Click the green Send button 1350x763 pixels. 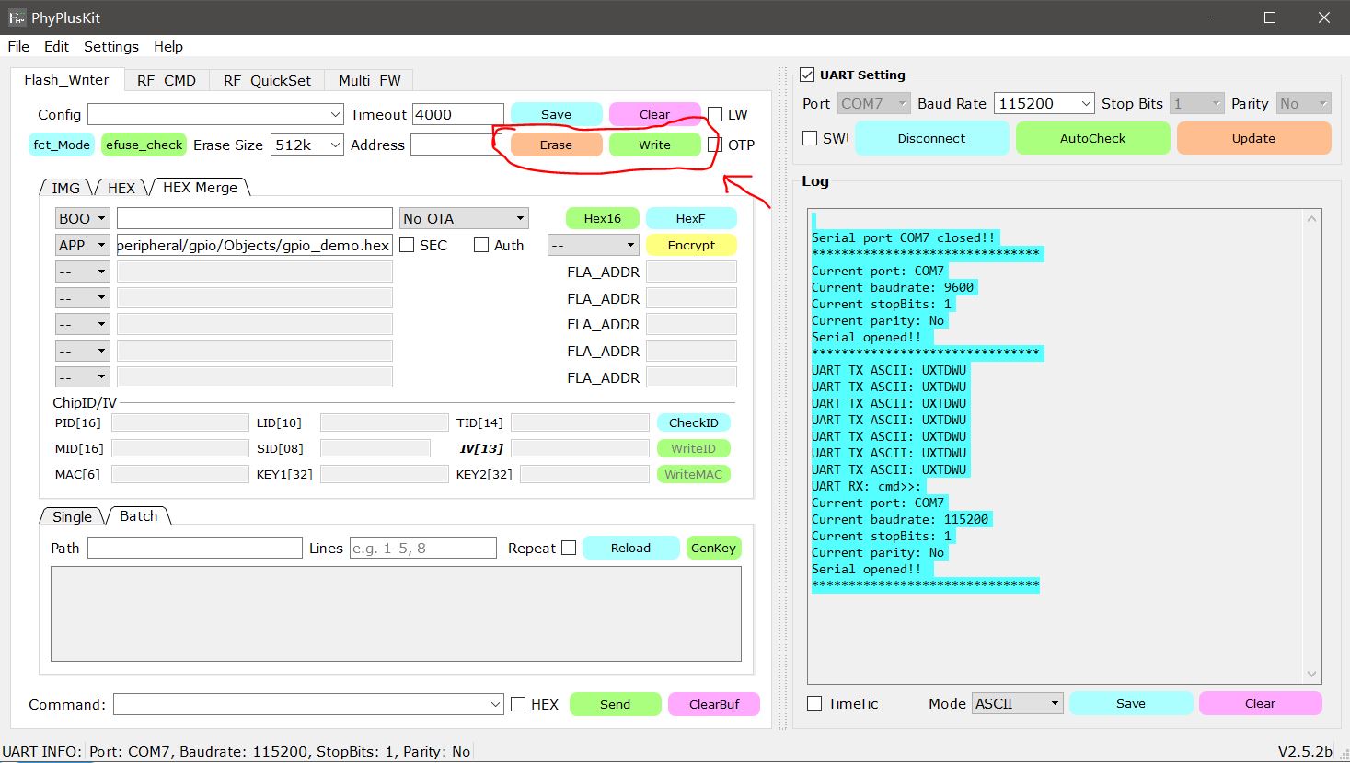tap(615, 704)
